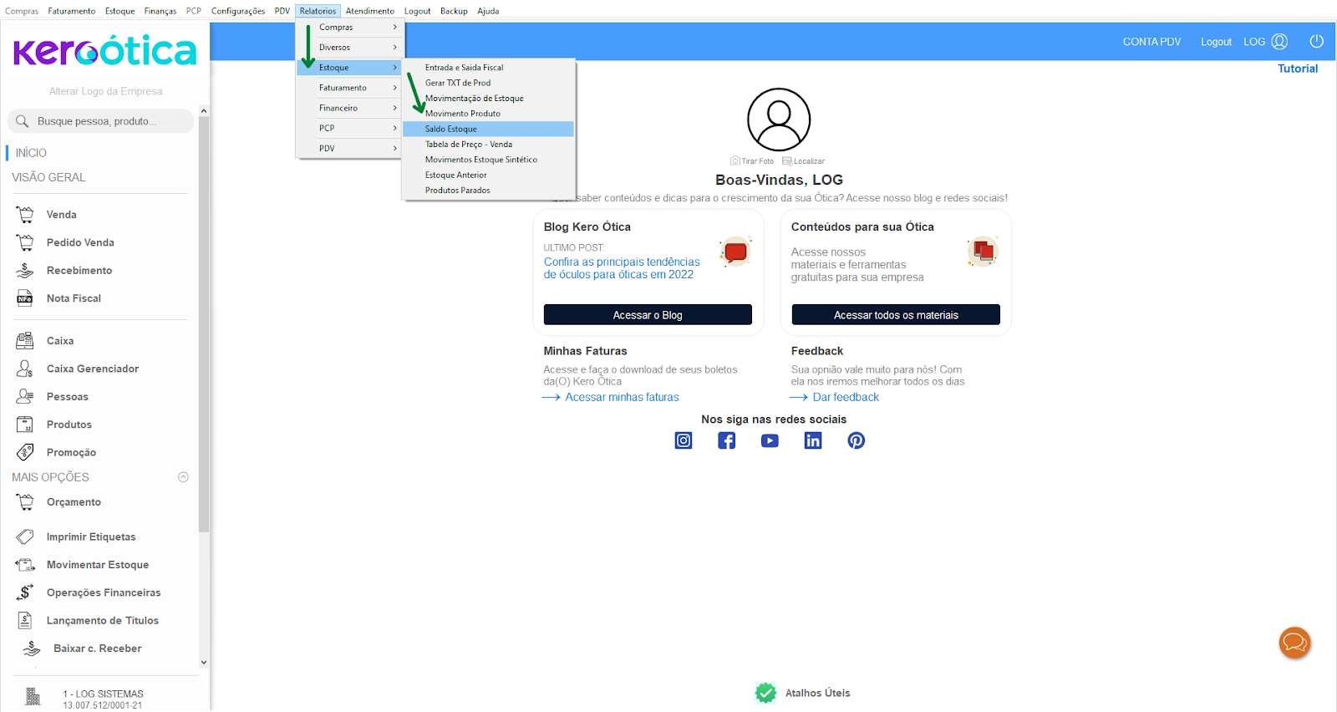Click Tirar Foto under the avatar
The height and width of the screenshot is (712, 1337).
tap(752, 161)
